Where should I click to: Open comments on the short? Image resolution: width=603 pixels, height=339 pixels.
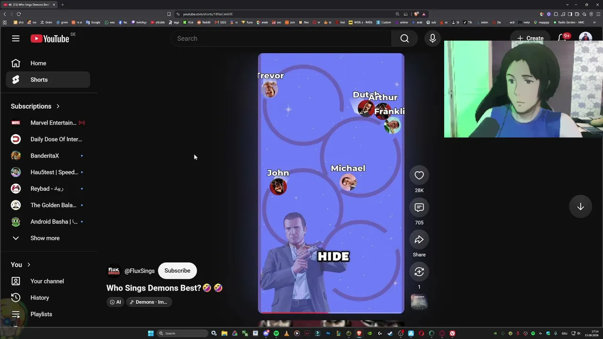(x=419, y=208)
